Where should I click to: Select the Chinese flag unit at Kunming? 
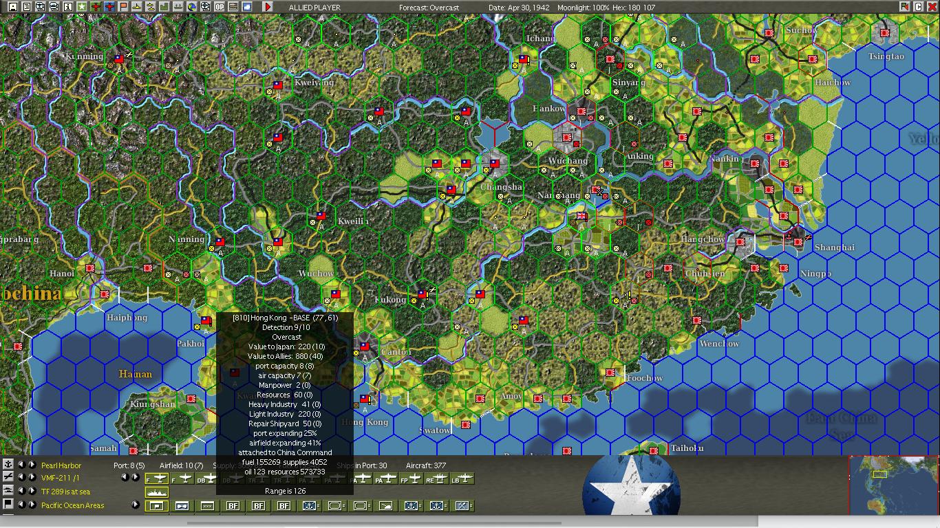pos(119,59)
